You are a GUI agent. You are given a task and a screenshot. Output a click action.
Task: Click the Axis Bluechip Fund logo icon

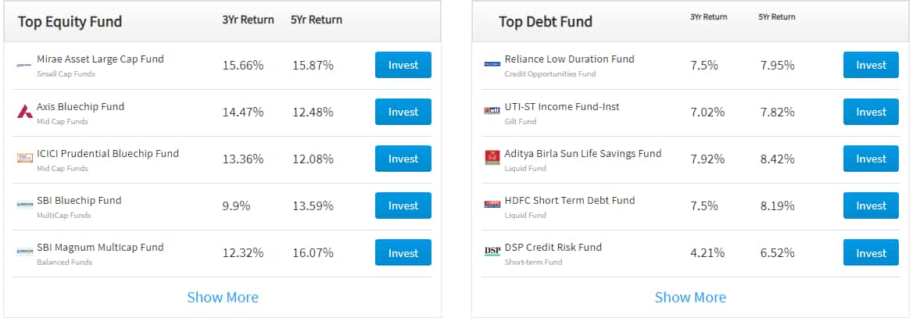25,112
